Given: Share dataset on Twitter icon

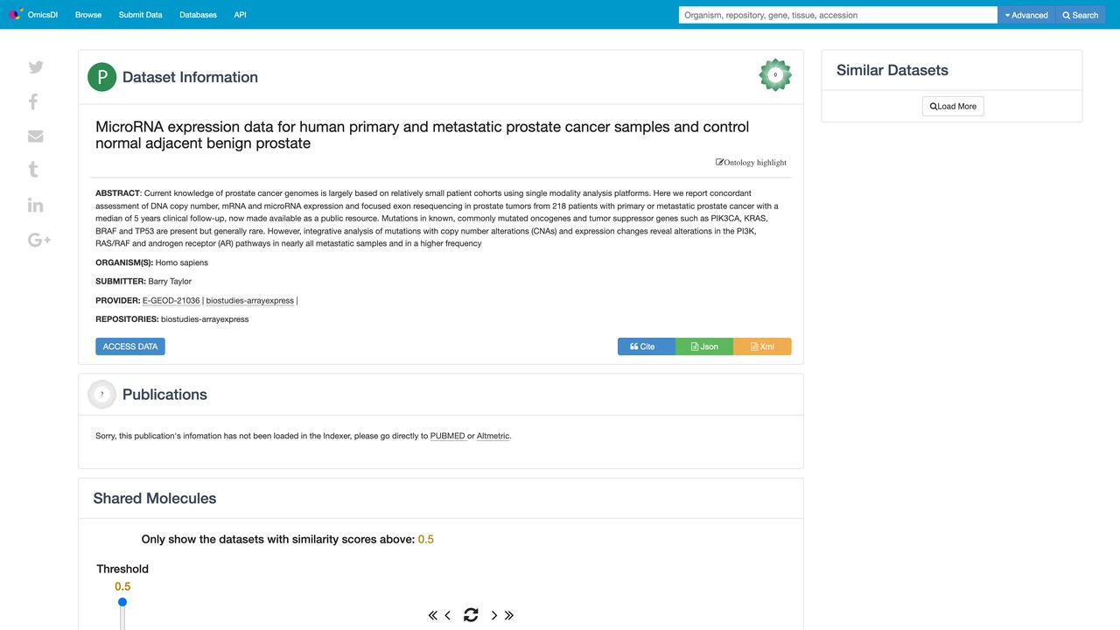Looking at the screenshot, I should [x=36, y=67].
